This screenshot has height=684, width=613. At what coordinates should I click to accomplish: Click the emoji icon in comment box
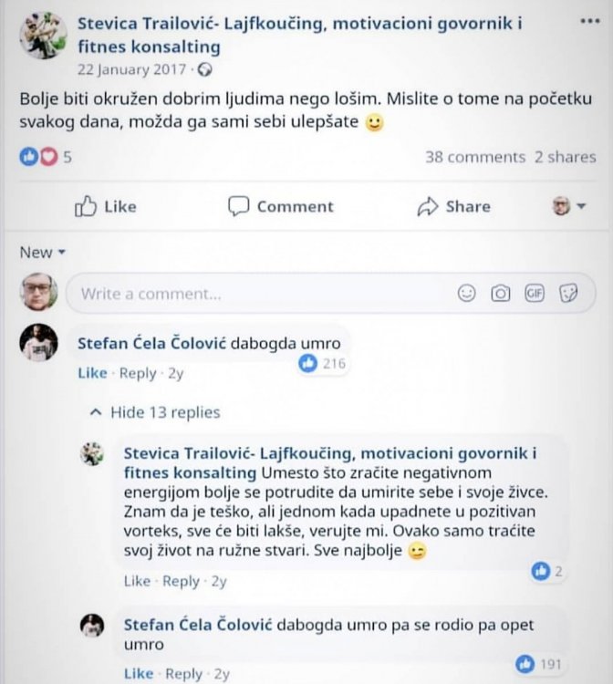coord(466,294)
